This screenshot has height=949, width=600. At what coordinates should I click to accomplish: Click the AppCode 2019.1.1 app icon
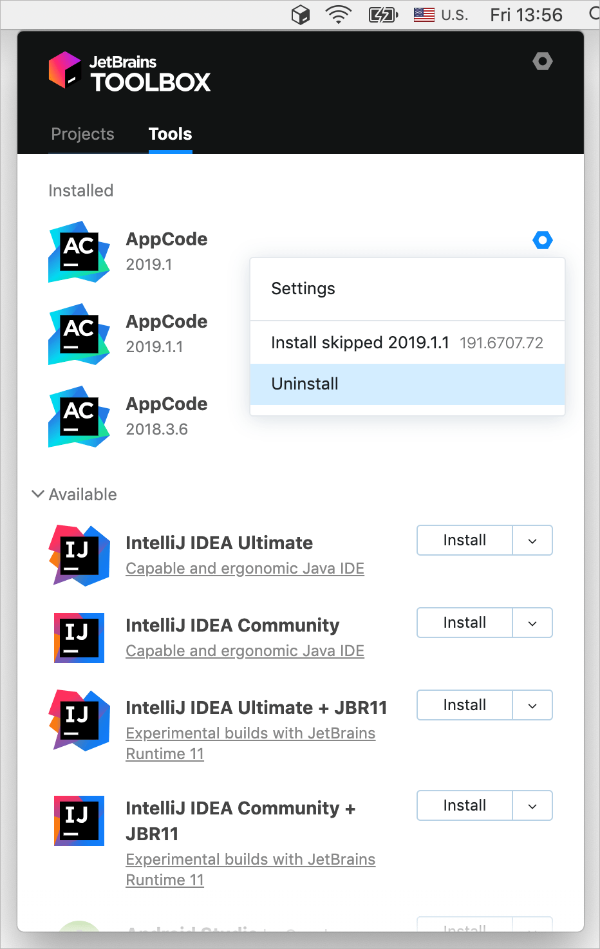79,334
